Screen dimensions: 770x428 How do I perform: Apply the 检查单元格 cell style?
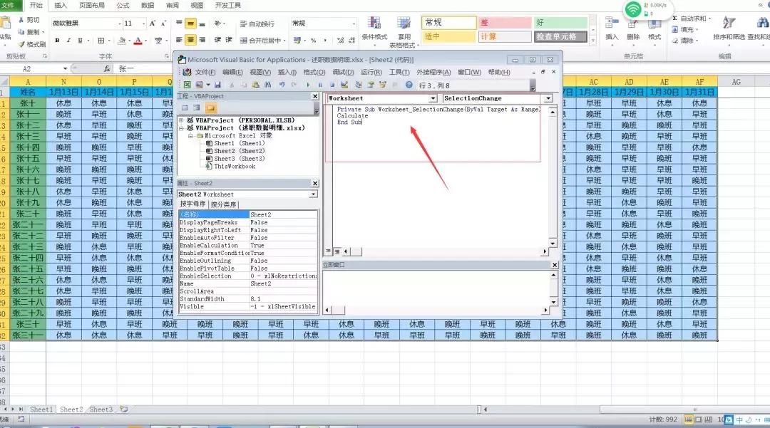(x=561, y=36)
